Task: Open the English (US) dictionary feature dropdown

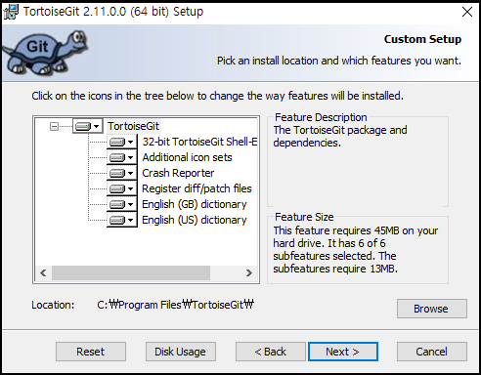Action: pyautogui.click(x=121, y=220)
